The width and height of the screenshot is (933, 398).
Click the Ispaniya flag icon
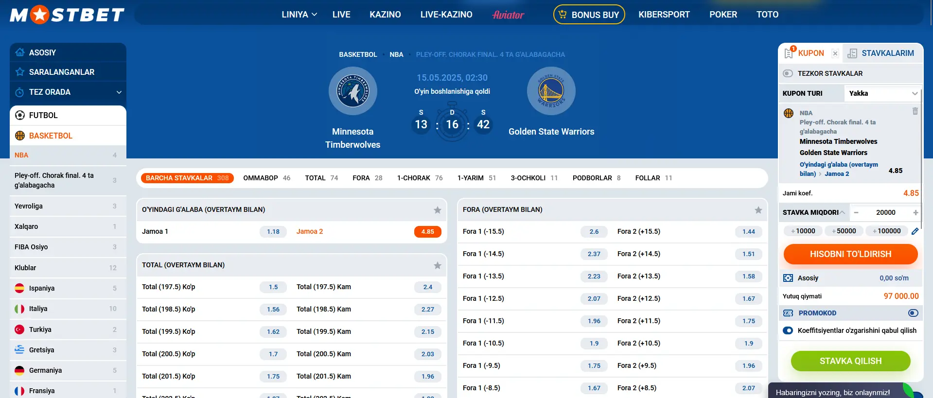coord(19,288)
